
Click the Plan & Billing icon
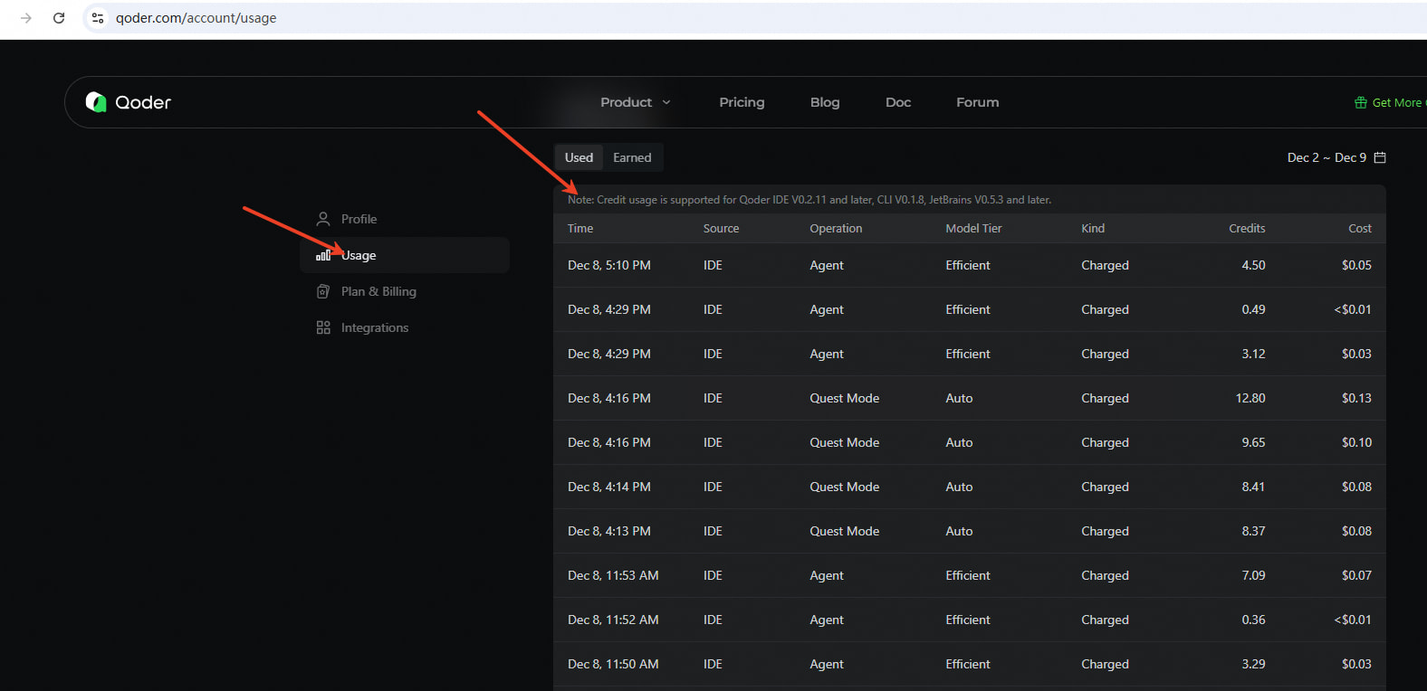click(323, 291)
